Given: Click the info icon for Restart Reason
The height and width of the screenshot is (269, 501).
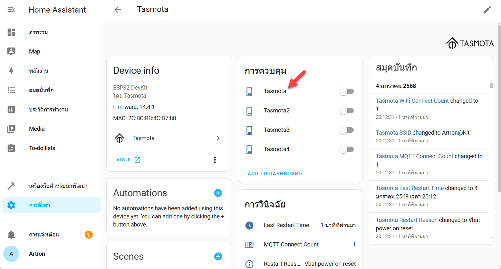Looking at the screenshot, I should coord(249,264).
